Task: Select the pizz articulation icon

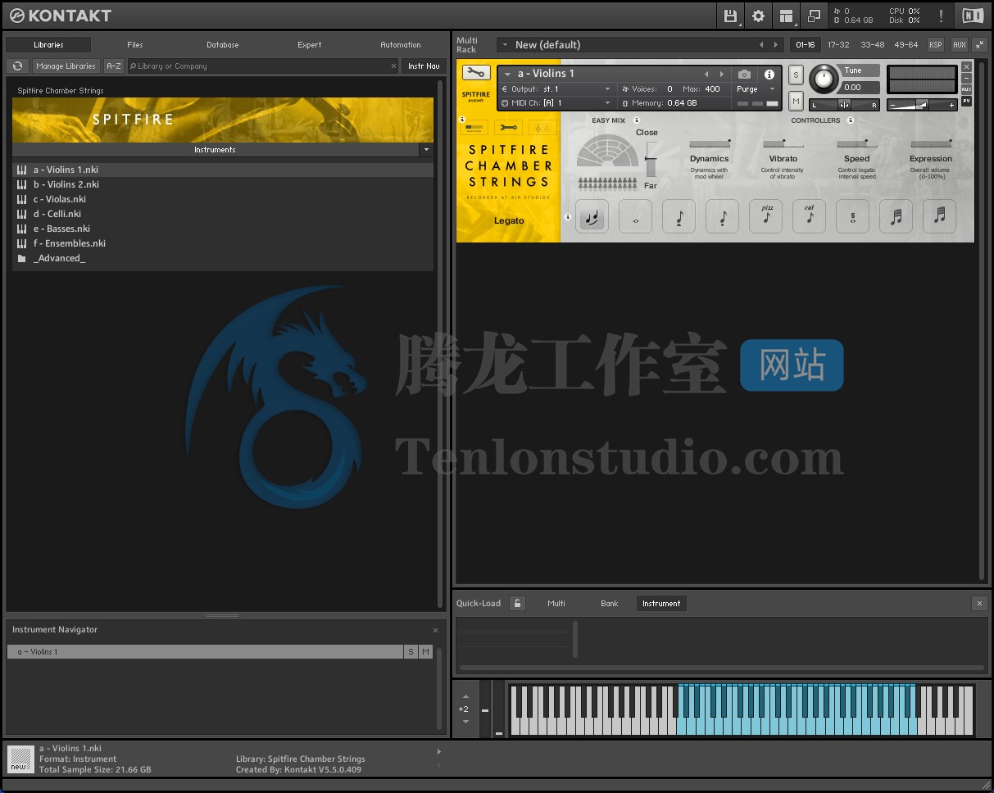Action: 765,215
